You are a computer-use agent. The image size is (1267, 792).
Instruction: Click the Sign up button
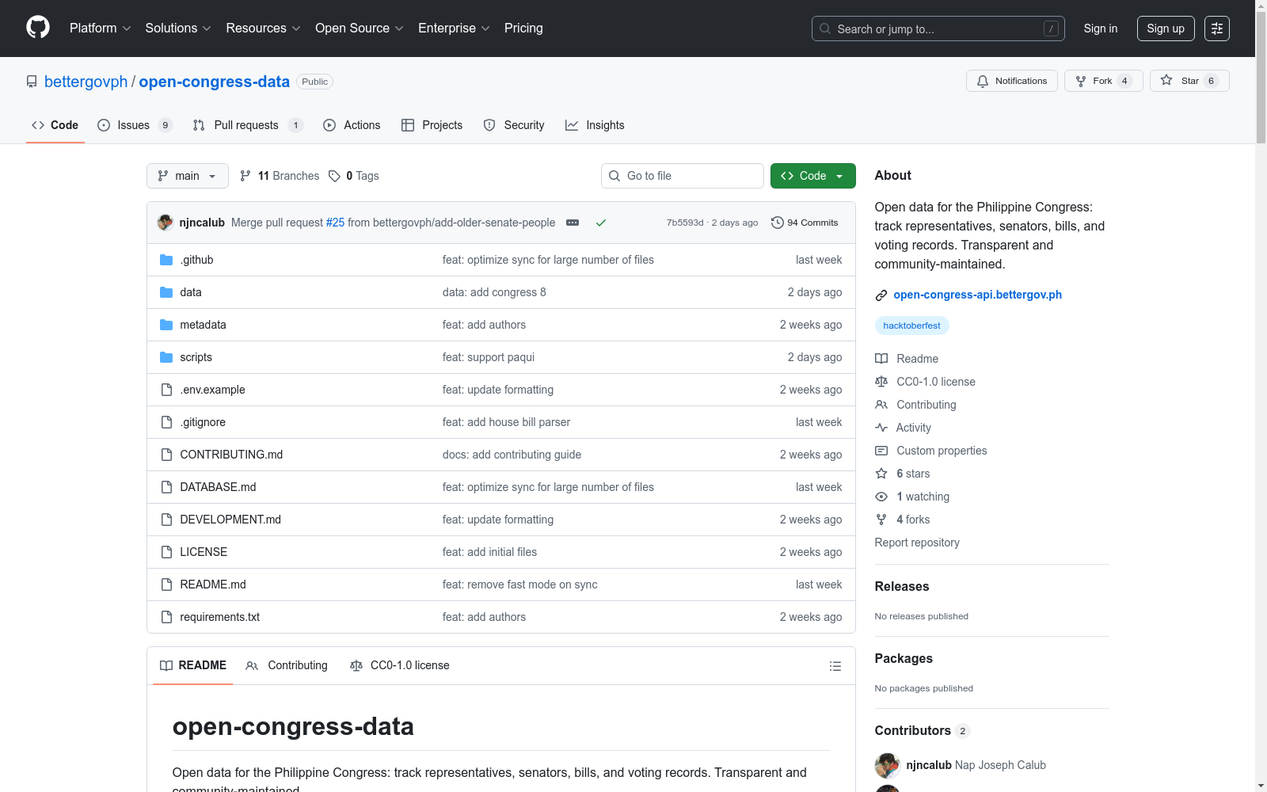[x=1166, y=29]
